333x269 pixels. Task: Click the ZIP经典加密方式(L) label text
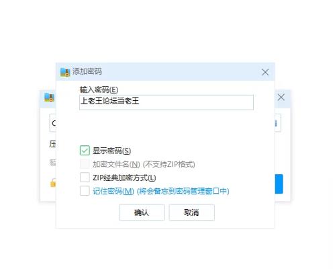[x=124, y=178]
